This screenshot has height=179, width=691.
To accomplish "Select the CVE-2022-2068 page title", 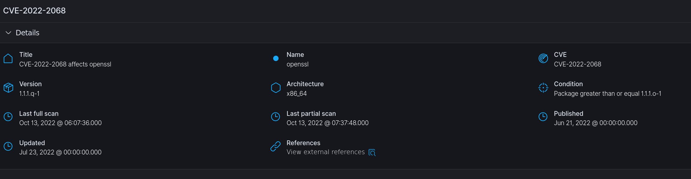I will coord(34,10).
